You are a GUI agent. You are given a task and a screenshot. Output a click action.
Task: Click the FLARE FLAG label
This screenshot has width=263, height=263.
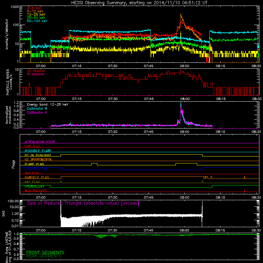tap(34, 164)
